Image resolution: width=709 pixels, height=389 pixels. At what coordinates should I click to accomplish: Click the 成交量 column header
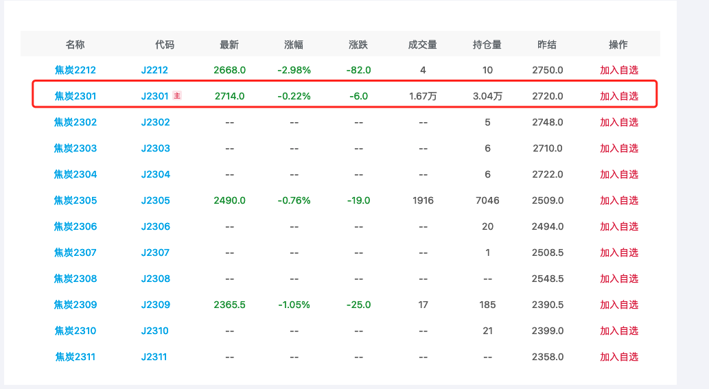(423, 45)
